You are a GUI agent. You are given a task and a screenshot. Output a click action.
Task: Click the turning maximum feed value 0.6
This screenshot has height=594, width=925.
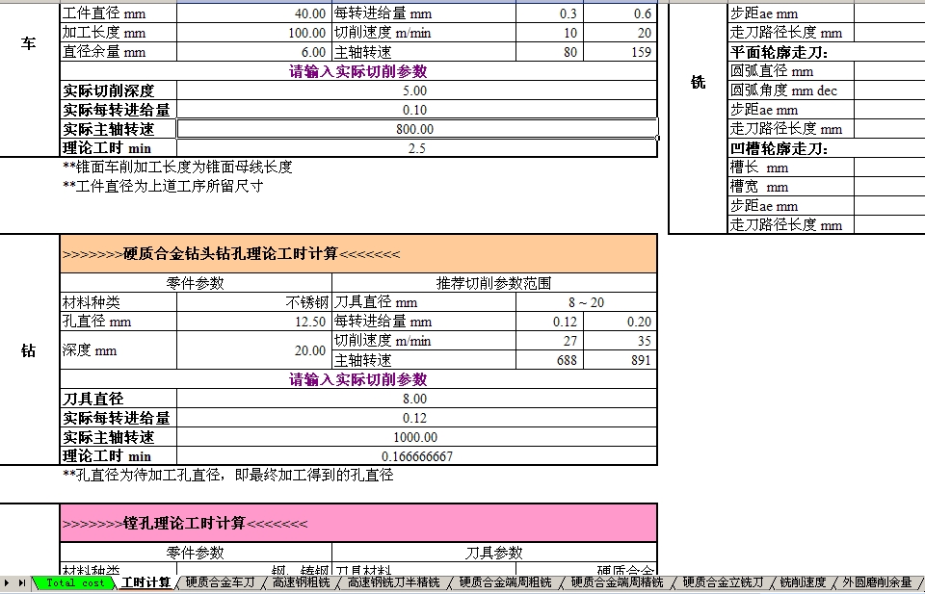click(620, 13)
